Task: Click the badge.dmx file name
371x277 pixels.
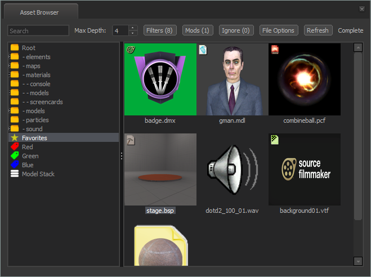Action: [x=160, y=120]
